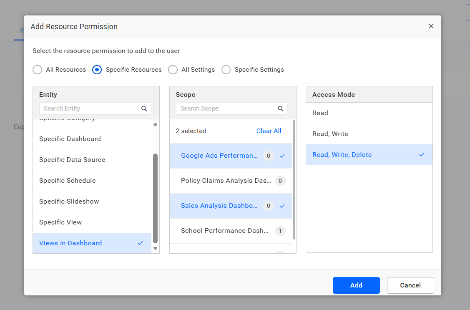Choose Specific Schedule entity

(x=92, y=181)
